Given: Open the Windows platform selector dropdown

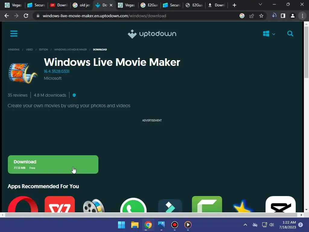Looking at the screenshot, I should [x=269, y=34].
